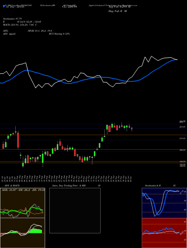187x248 pixels.
Task: Select the '12 Day = 221.63' legend text
Action: coord(15,7)
